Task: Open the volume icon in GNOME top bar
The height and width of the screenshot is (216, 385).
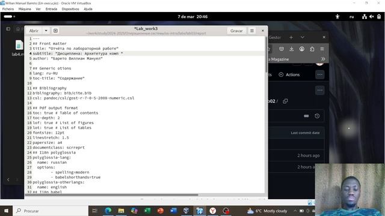Action: click(x=372, y=17)
